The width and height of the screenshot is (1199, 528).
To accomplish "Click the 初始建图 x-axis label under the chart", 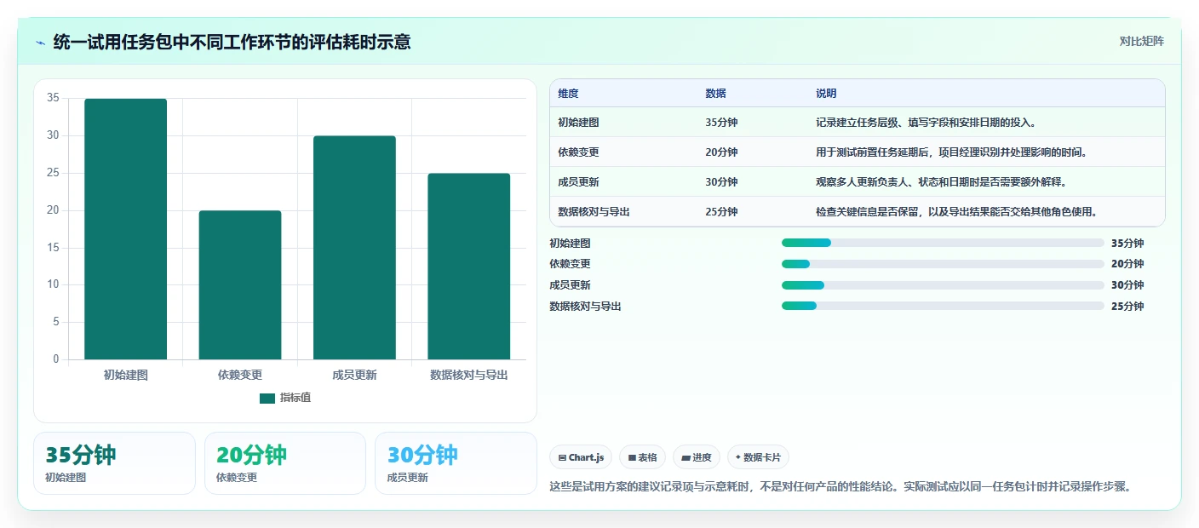I will click(x=125, y=375).
